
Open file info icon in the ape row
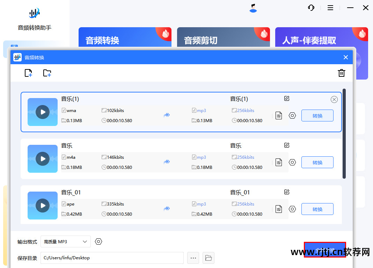click(279, 209)
